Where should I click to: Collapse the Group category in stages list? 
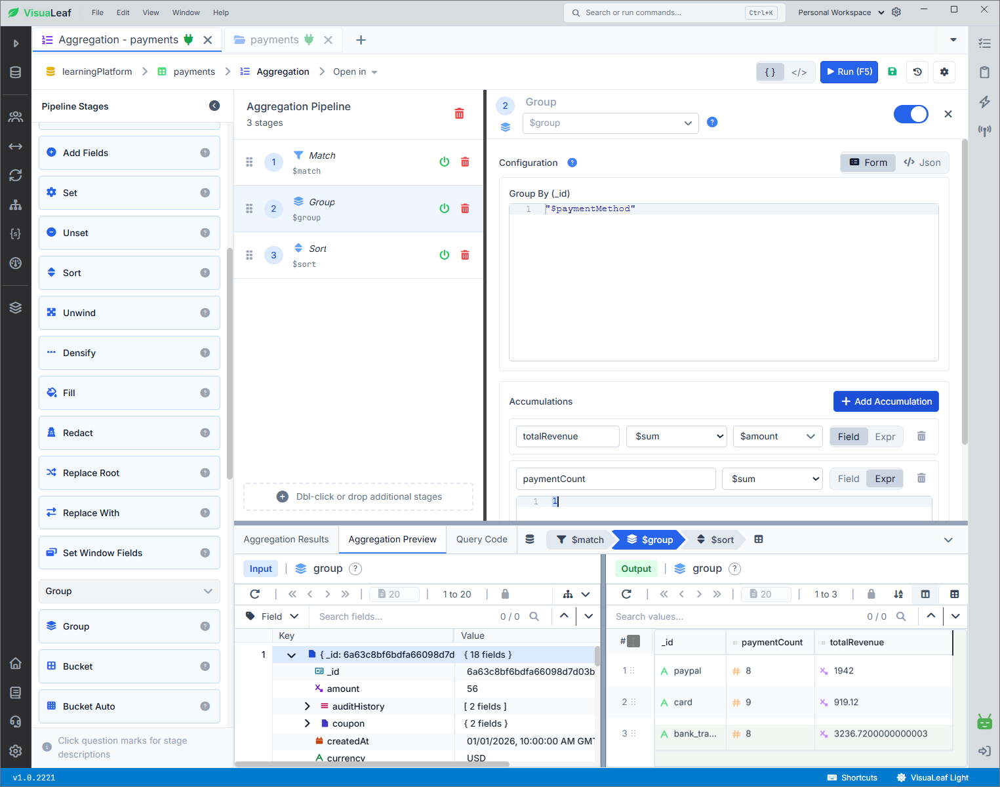point(129,591)
